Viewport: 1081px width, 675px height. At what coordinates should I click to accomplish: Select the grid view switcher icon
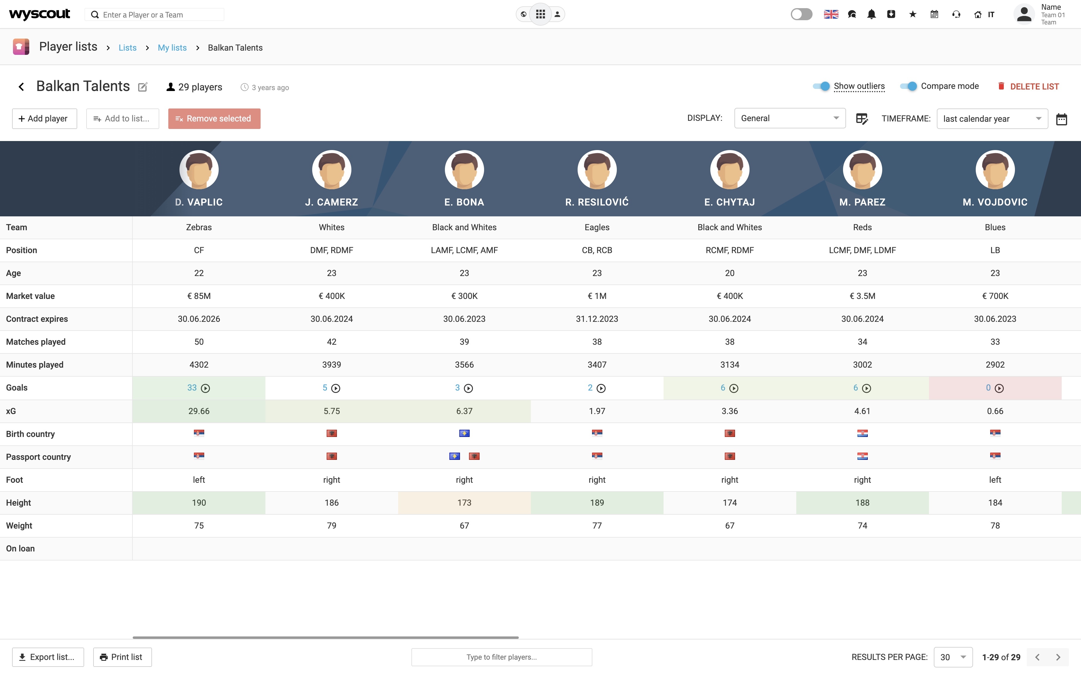pos(540,14)
